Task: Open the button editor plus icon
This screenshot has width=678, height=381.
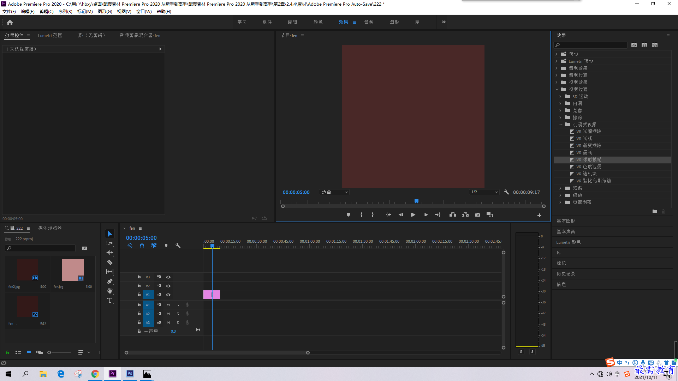Action: (x=539, y=215)
